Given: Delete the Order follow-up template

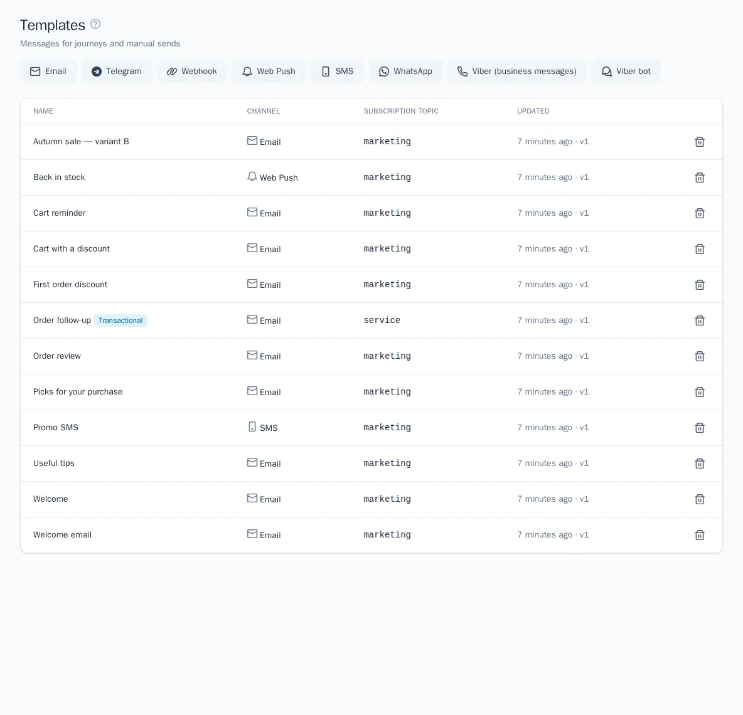Looking at the screenshot, I should click(x=700, y=320).
